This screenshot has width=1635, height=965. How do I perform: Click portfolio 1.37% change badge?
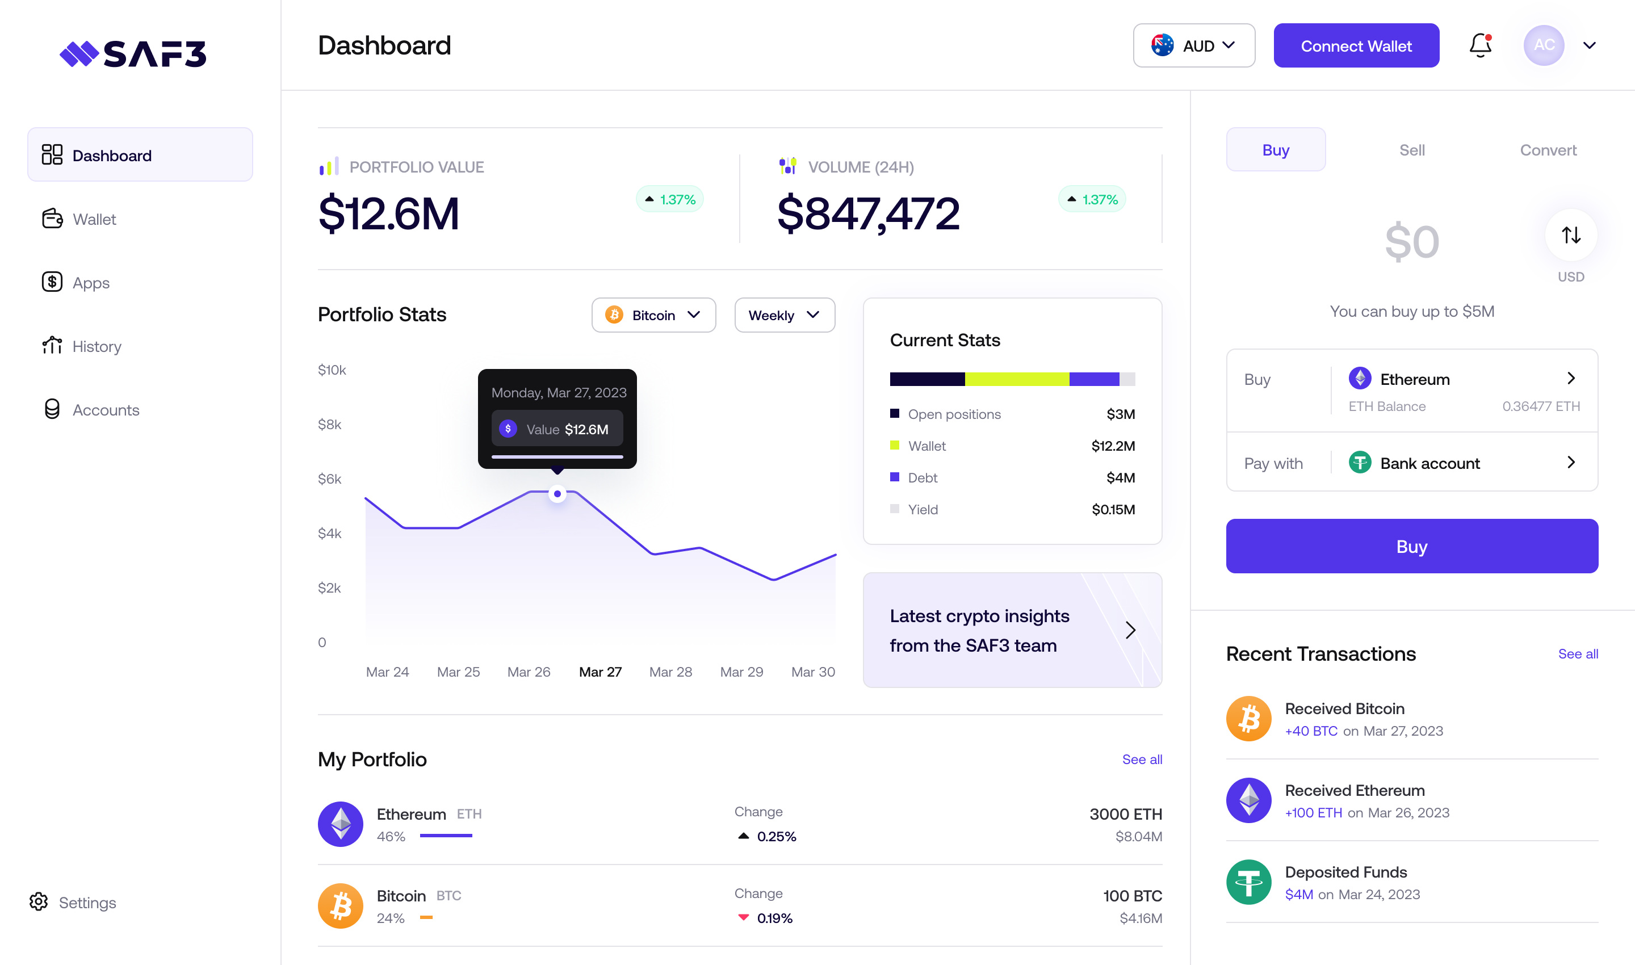click(x=670, y=199)
